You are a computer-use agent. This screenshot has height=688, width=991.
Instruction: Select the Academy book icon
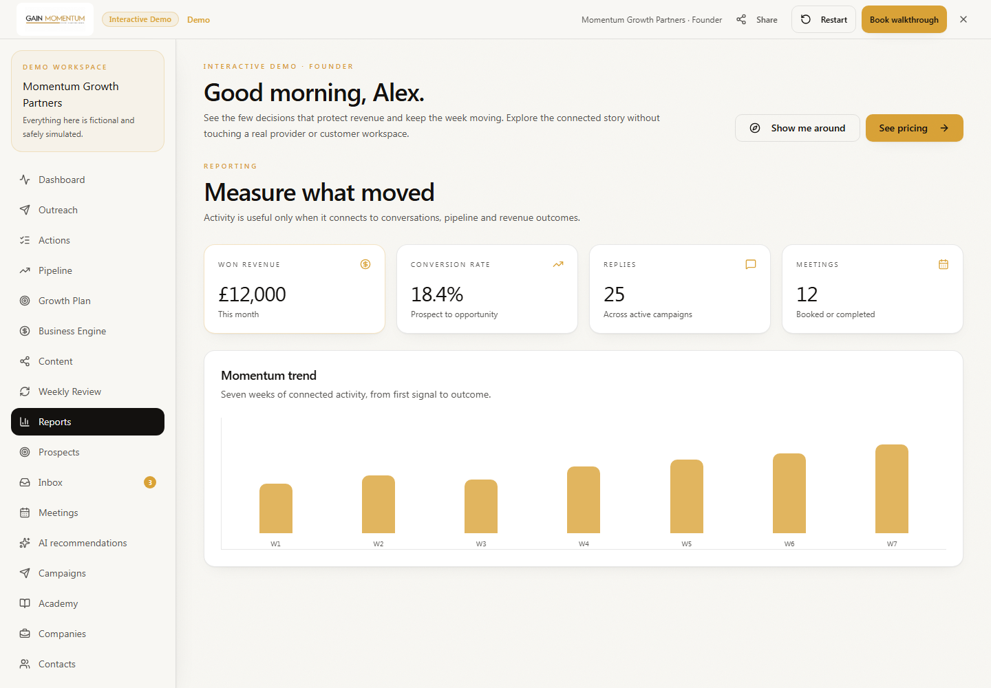[x=25, y=603]
